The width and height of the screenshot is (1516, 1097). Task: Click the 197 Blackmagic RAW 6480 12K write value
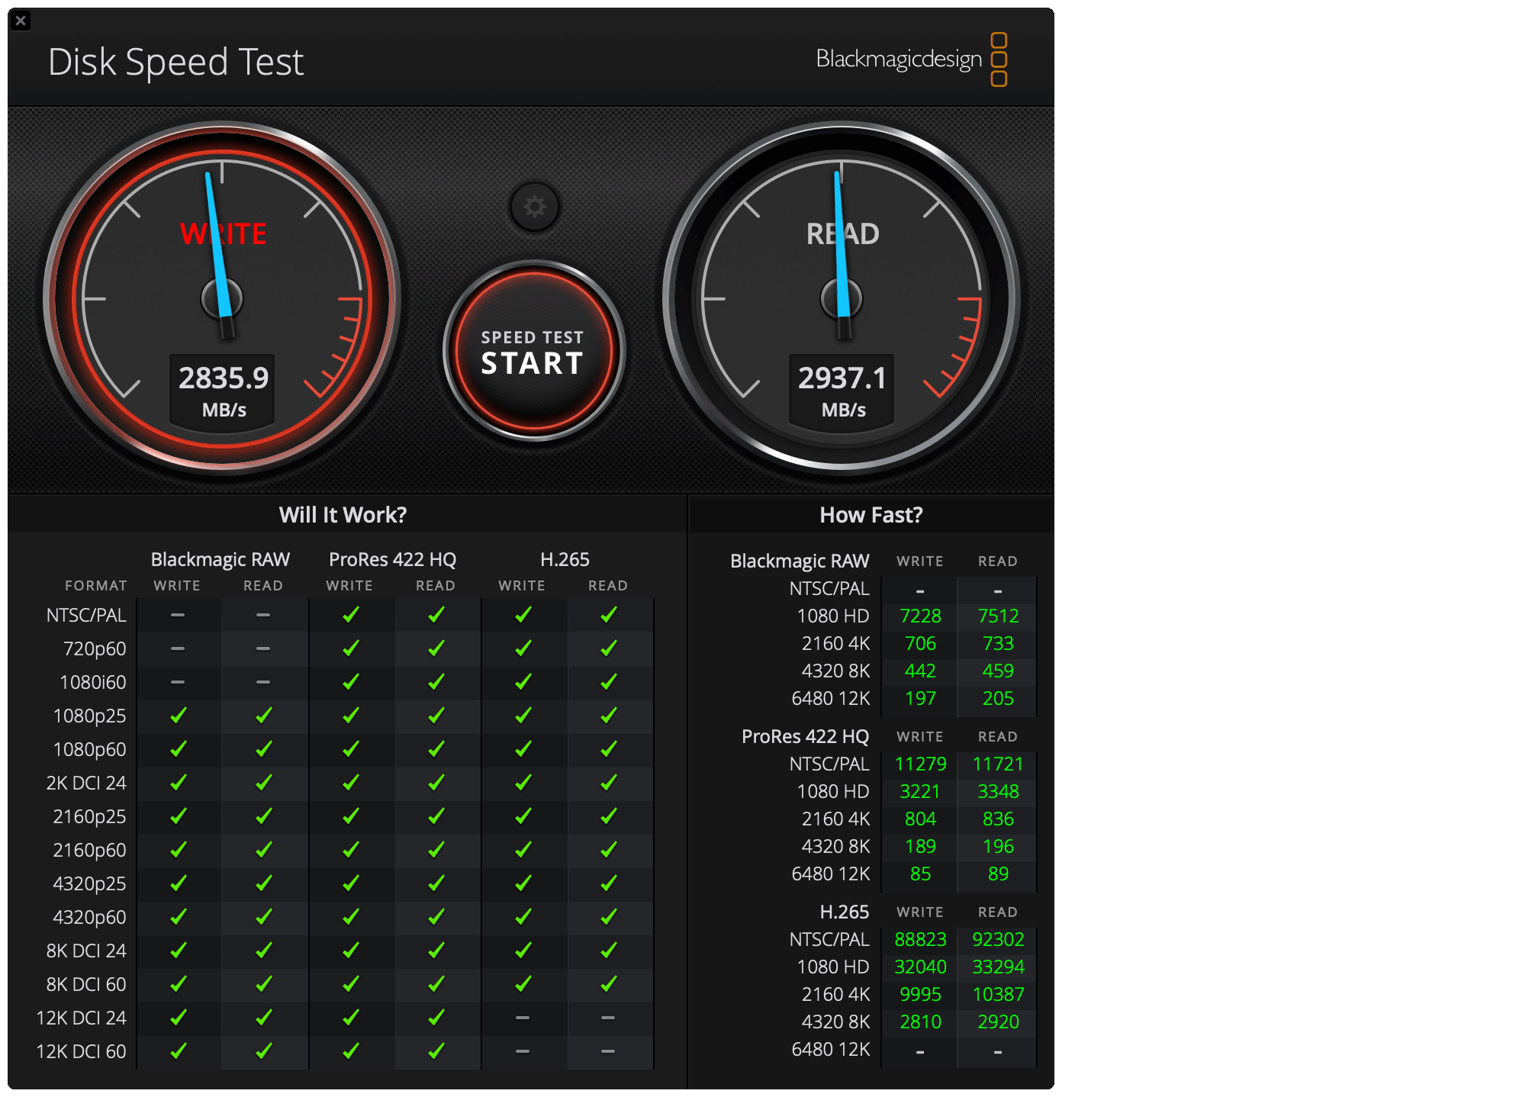pos(920,699)
